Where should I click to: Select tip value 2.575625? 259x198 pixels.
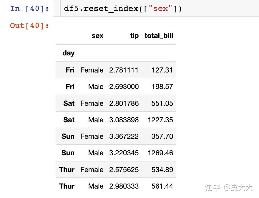124,170
